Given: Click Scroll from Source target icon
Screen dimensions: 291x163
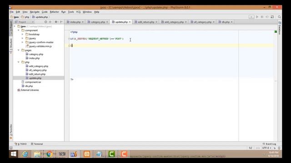Looking at the screenshot, I should click(45, 22).
